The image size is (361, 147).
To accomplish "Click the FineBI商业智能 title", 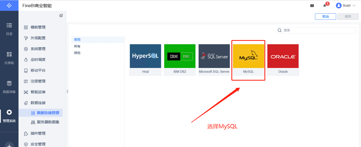I will pos(37,6).
